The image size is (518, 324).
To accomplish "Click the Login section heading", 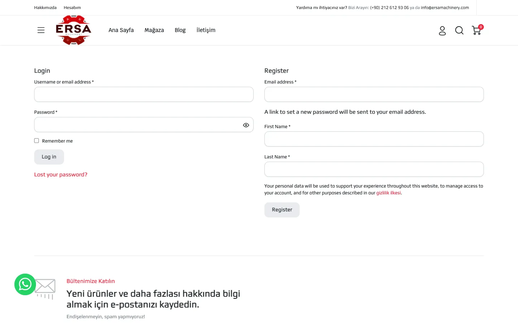I will (x=42, y=71).
